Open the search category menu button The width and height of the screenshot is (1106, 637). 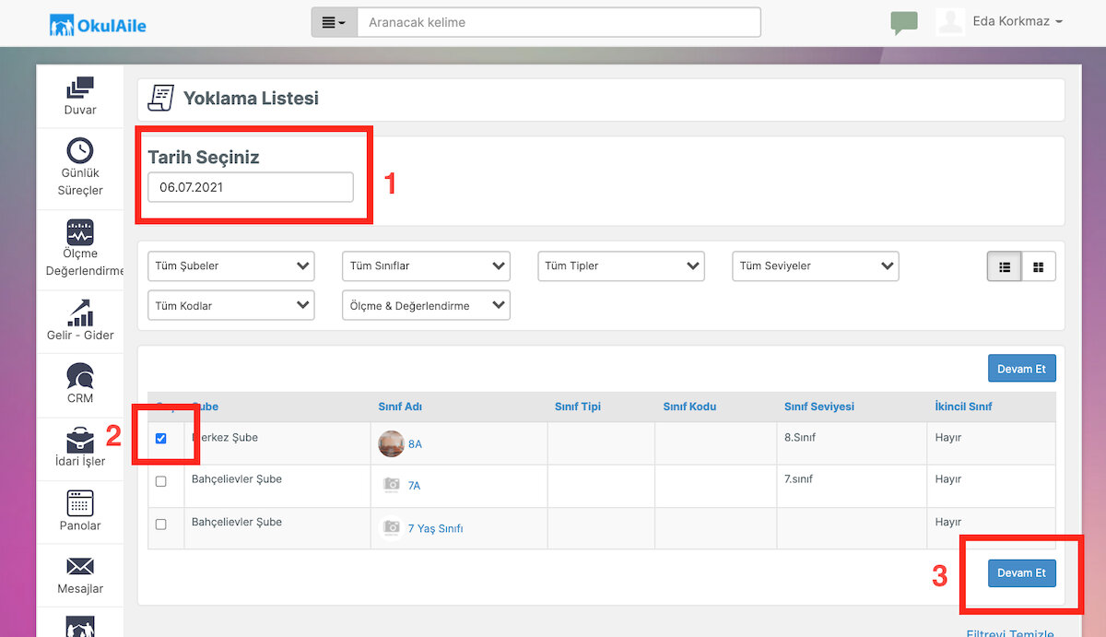coord(334,22)
